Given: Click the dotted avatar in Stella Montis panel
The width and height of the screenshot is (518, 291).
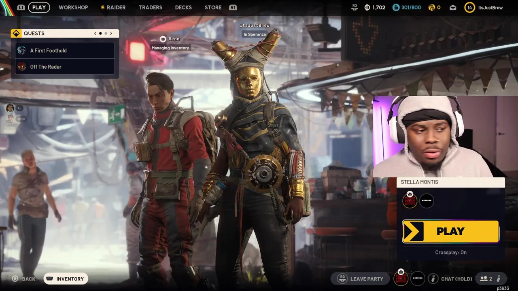Looking at the screenshot, I should [427, 200].
